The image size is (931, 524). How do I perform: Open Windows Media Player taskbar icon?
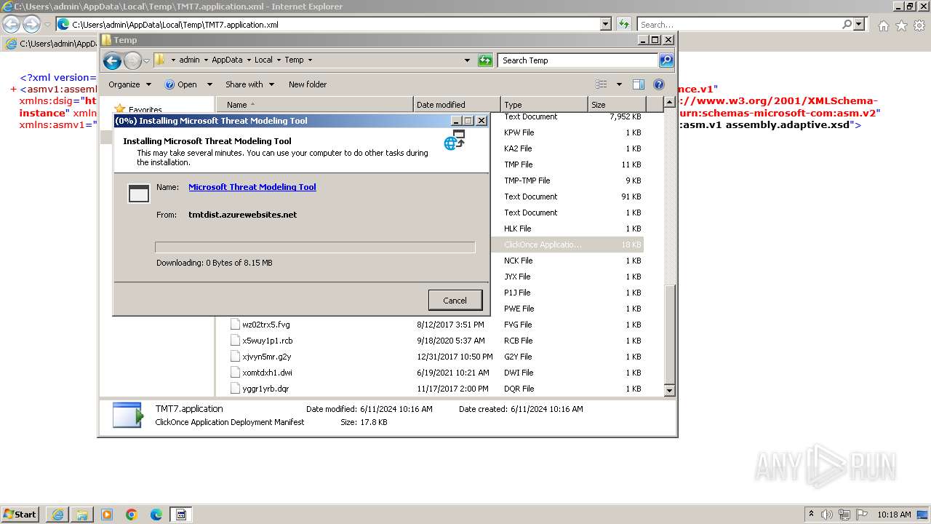pos(107,515)
